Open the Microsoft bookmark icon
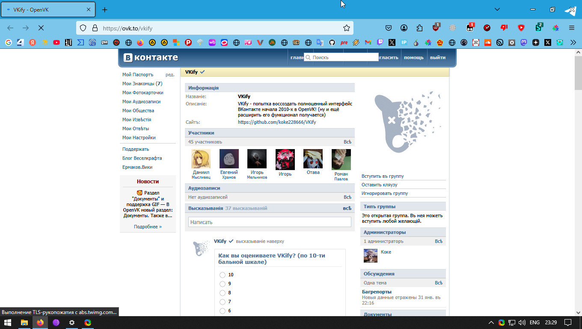The width and height of the screenshot is (582, 329). point(176,42)
